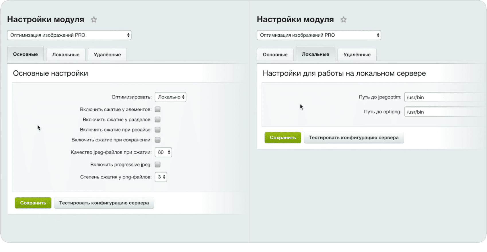Open Удалённые tab in right panel

(357, 54)
